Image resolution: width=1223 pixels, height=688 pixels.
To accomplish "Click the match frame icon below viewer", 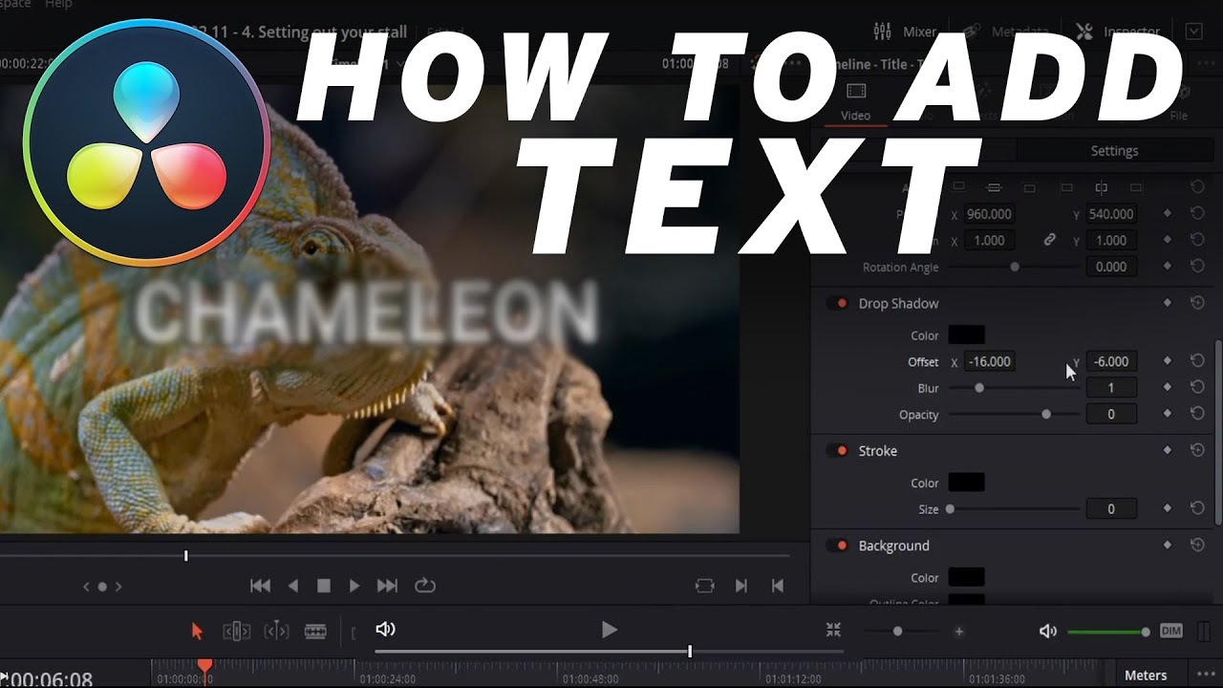I will click(x=705, y=586).
